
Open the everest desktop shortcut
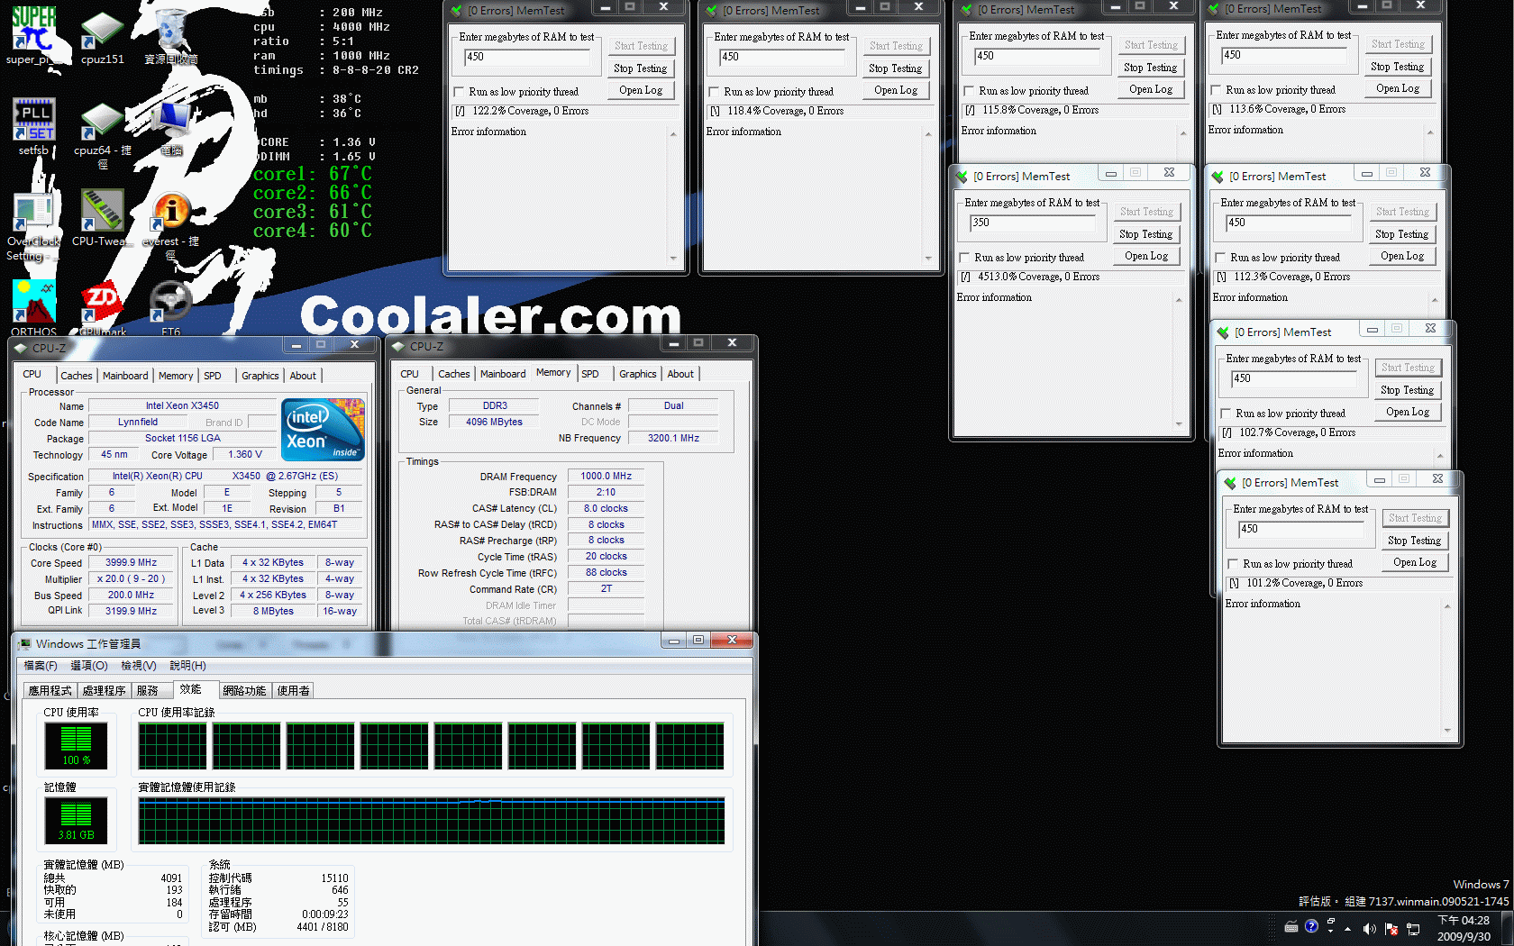coord(170,225)
